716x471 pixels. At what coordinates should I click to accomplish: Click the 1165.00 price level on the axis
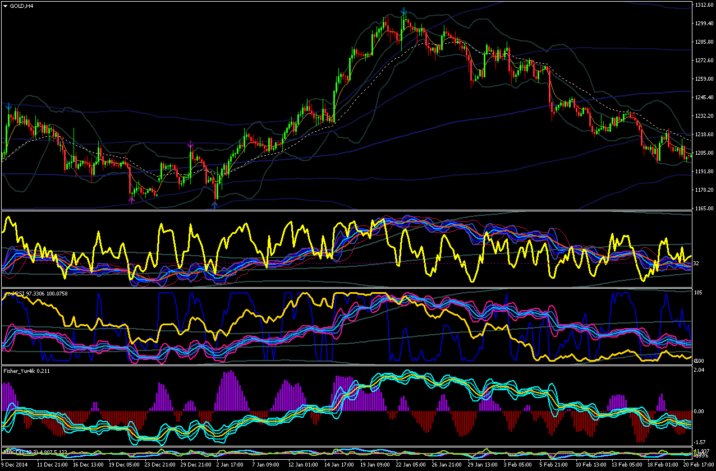pyautogui.click(x=703, y=209)
